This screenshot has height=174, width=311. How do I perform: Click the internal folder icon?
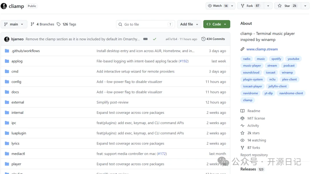coord(7,112)
